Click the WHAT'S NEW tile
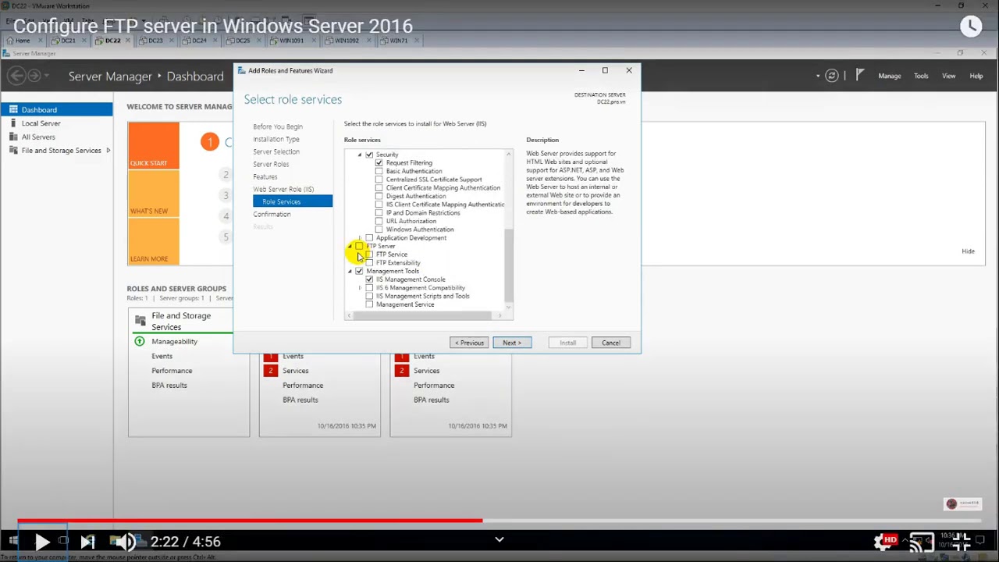This screenshot has height=562, width=999. tap(154, 194)
